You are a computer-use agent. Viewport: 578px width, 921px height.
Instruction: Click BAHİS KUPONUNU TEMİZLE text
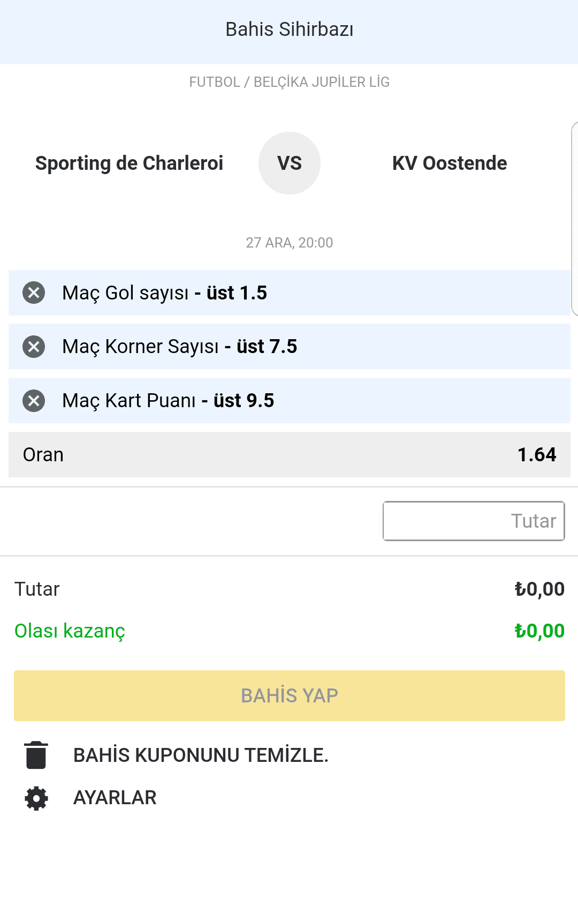coord(201,755)
